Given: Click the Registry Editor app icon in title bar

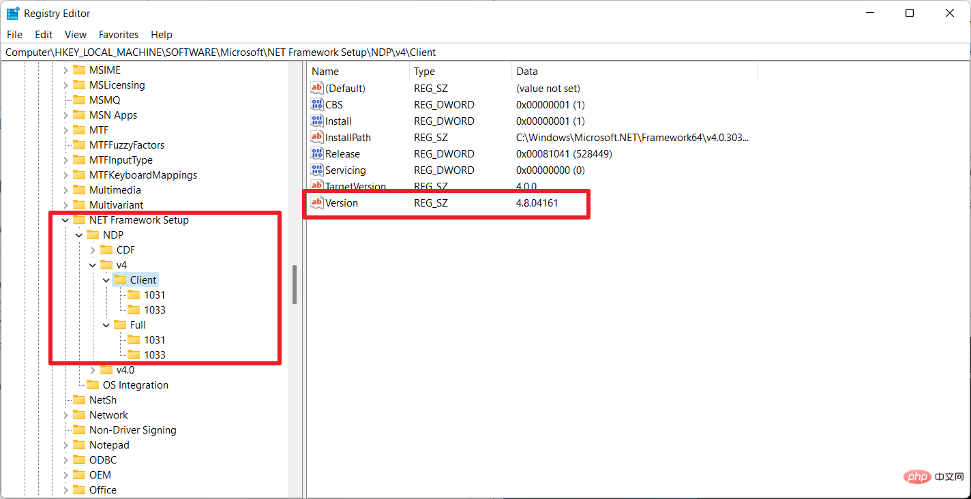Looking at the screenshot, I should pos(13,13).
